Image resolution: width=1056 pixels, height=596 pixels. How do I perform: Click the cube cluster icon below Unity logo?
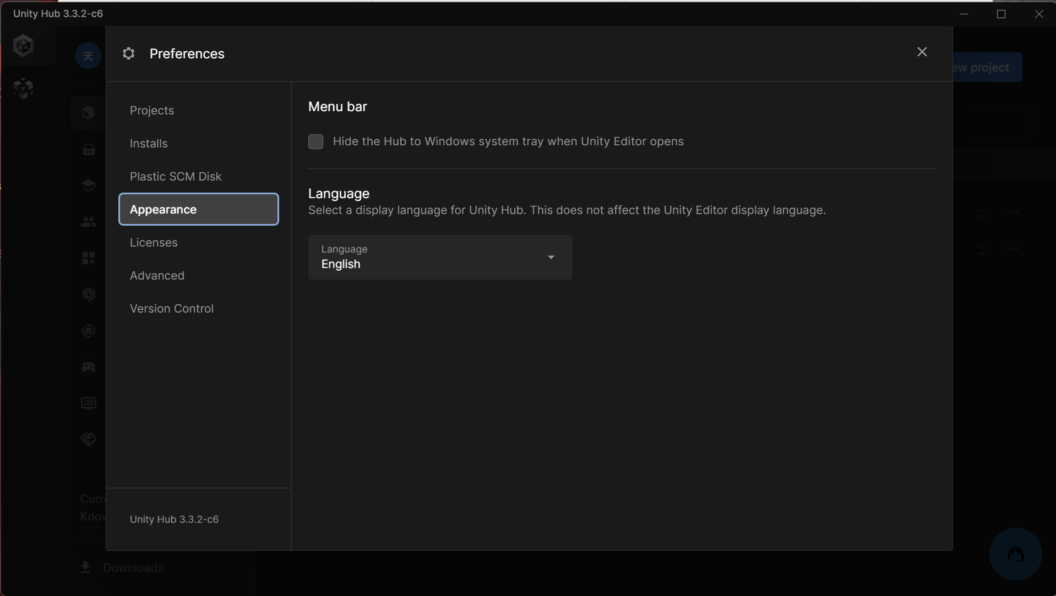coord(23,88)
